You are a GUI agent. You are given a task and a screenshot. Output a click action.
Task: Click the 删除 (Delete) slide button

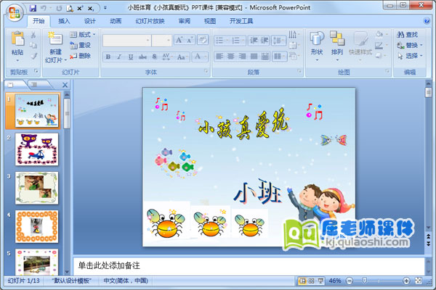pyautogui.click(x=80, y=56)
